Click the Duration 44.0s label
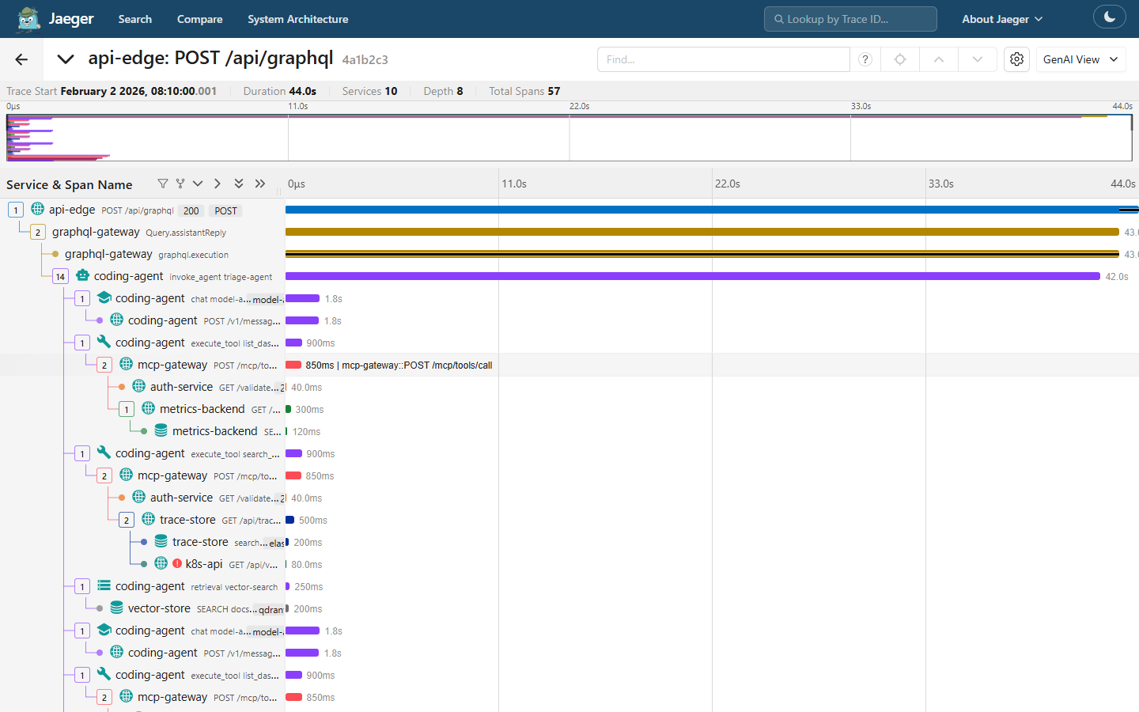Image resolution: width=1139 pixels, height=712 pixels. point(279,91)
